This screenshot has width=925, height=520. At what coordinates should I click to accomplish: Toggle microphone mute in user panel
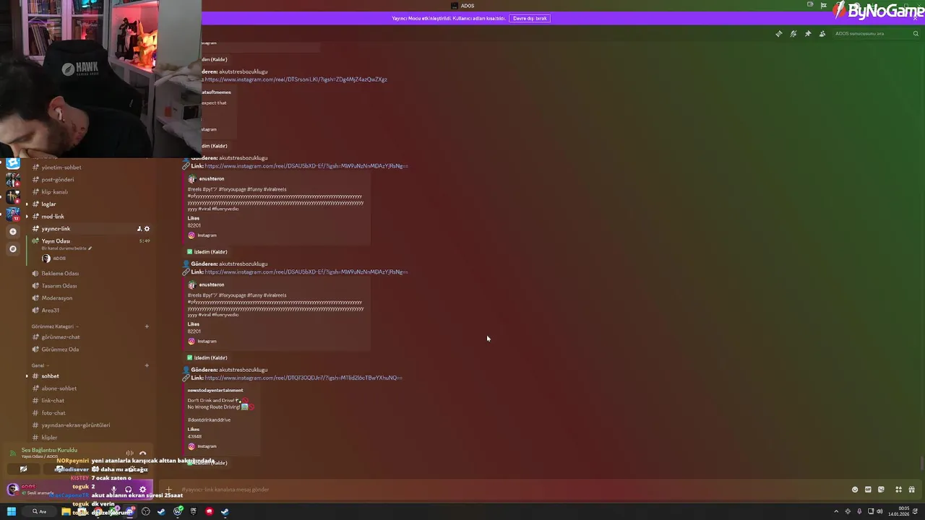point(113,490)
